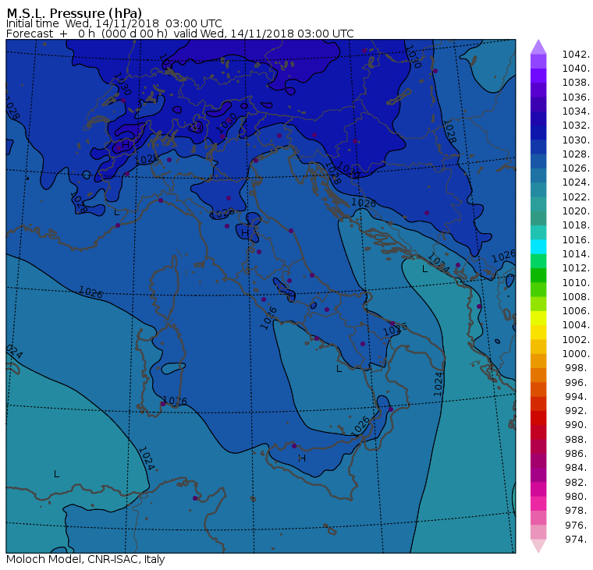Select the "Initial time Wed, 14/11/2018 03:00 UTC" line

click(x=114, y=23)
